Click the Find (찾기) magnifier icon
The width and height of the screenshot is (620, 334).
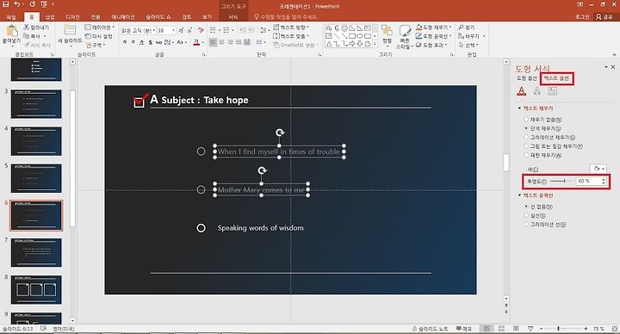(461, 28)
